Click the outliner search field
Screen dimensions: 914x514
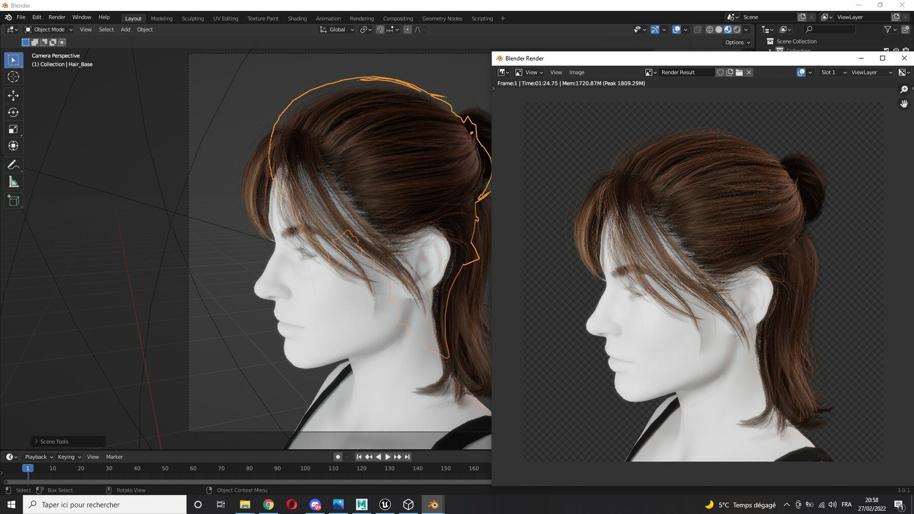coord(830,30)
